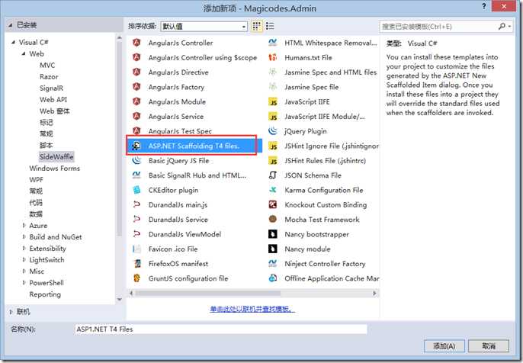The height and width of the screenshot is (363, 523).
Task: Click the search magnifier button
Action: coord(502,26)
